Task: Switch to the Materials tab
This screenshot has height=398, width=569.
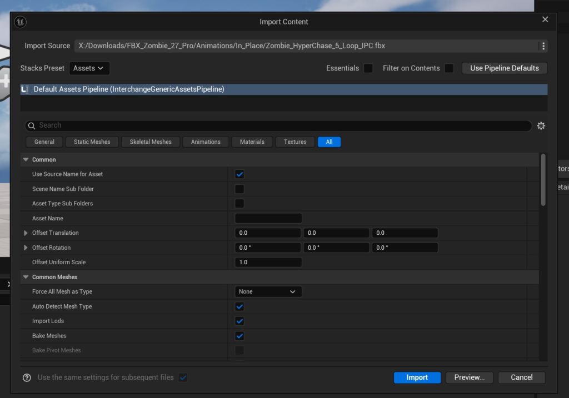Action: (252, 142)
